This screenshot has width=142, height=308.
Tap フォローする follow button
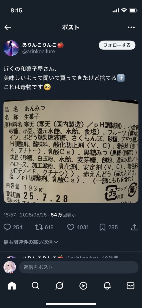point(117,45)
